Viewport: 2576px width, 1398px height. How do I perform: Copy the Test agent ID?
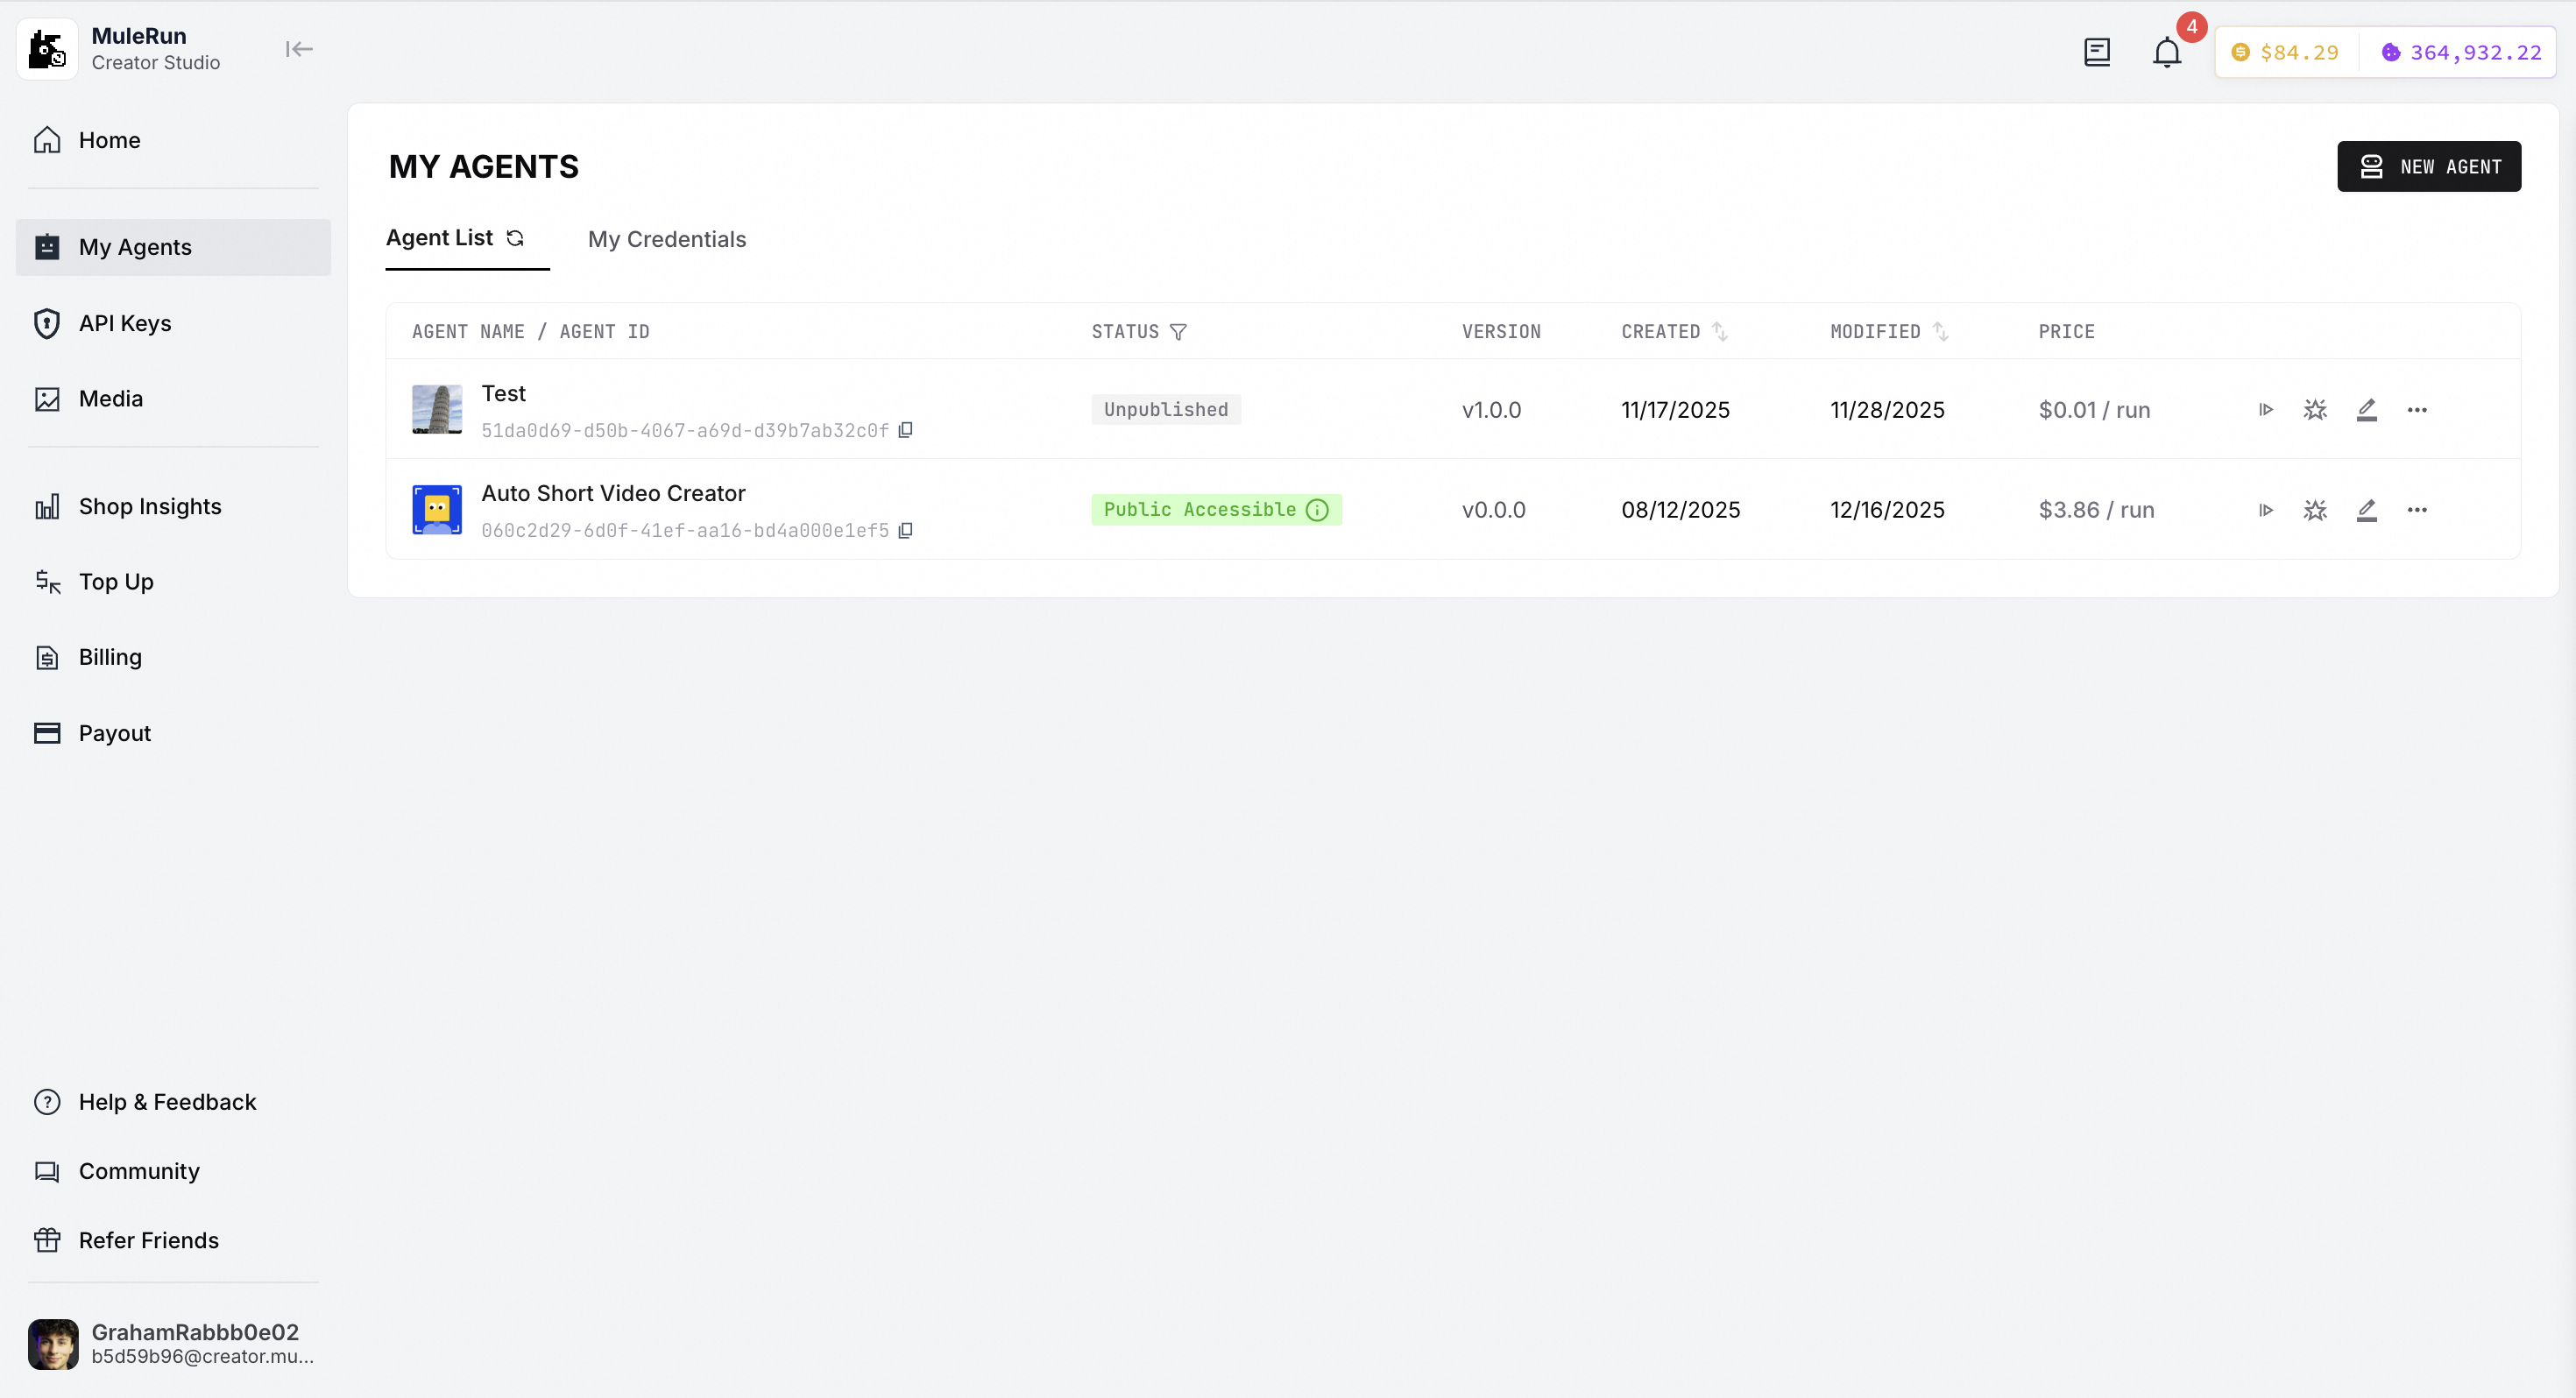pyautogui.click(x=905, y=430)
